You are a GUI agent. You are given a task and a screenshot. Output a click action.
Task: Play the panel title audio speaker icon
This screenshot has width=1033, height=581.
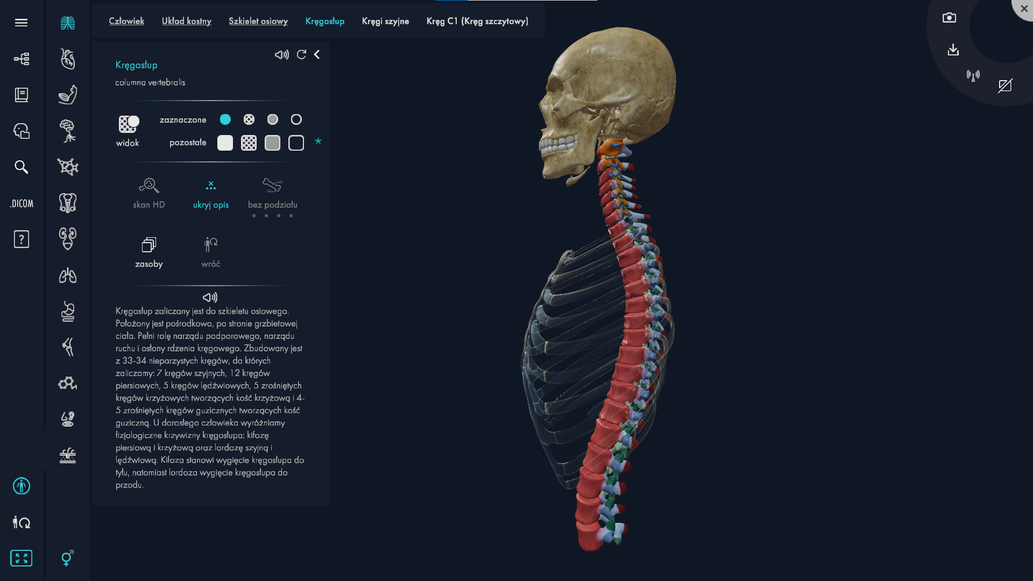click(x=282, y=55)
